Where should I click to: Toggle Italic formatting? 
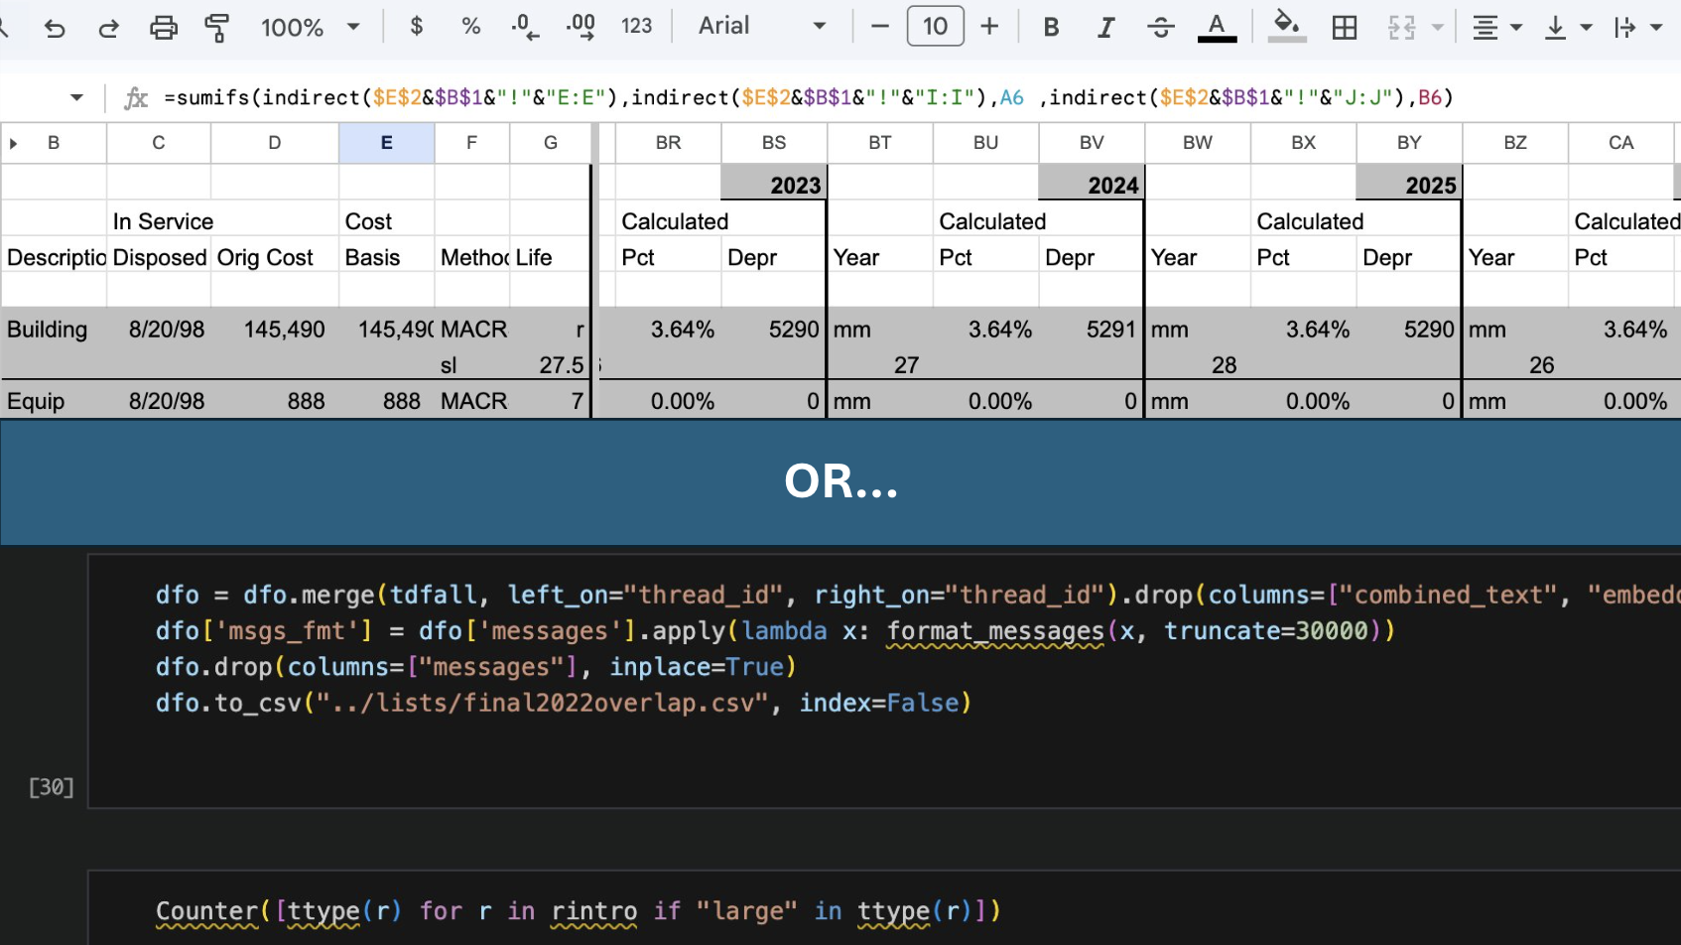1105,27
